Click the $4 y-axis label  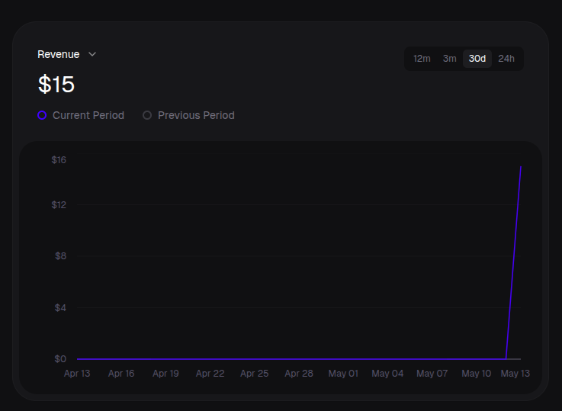(x=60, y=308)
